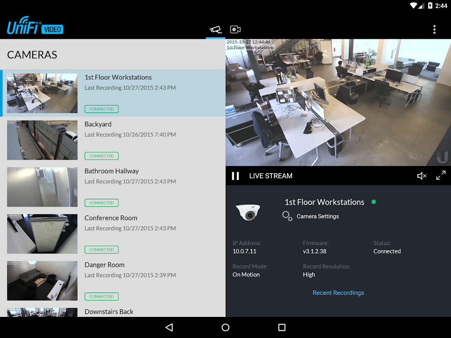Expand live stream to fullscreen
Screen dimensions: 451x338
(x=441, y=175)
